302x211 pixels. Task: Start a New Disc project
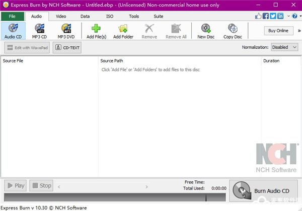[206, 31]
